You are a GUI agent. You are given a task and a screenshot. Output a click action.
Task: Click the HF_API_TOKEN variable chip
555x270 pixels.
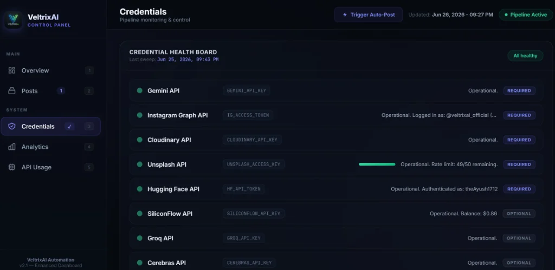coord(243,189)
